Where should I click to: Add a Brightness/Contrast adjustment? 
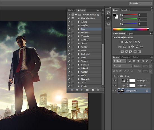122,42
